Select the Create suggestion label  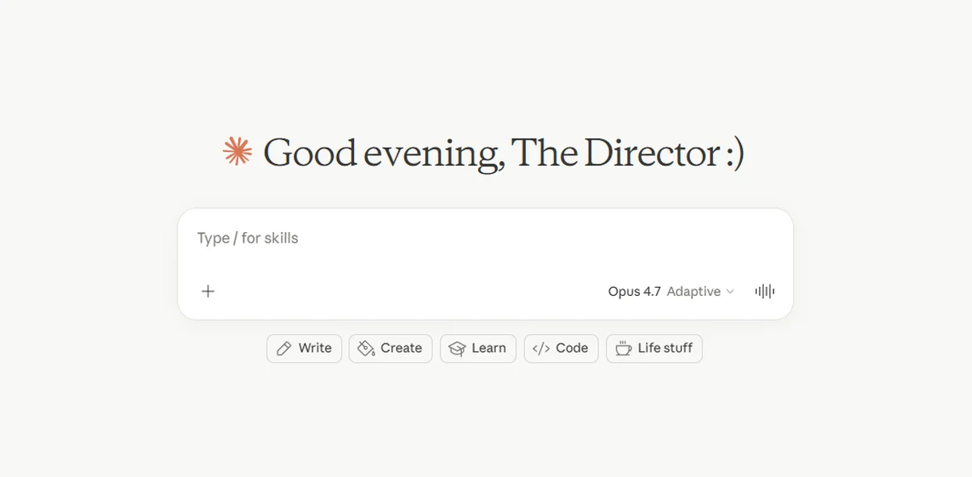[401, 348]
